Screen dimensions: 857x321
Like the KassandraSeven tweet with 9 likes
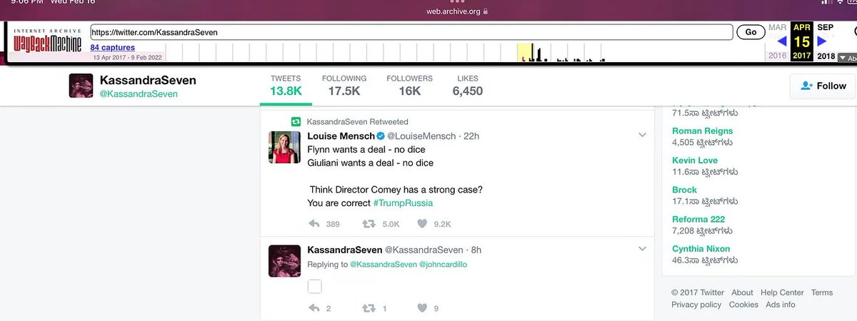tap(422, 308)
